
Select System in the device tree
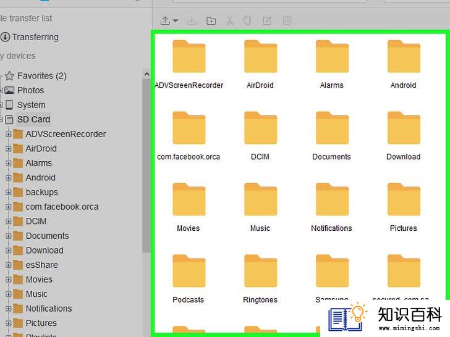point(25,105)
